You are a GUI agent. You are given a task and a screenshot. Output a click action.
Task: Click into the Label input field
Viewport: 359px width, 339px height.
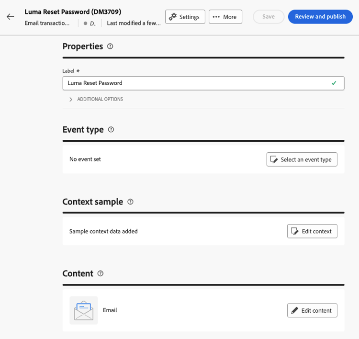(203, 83)
